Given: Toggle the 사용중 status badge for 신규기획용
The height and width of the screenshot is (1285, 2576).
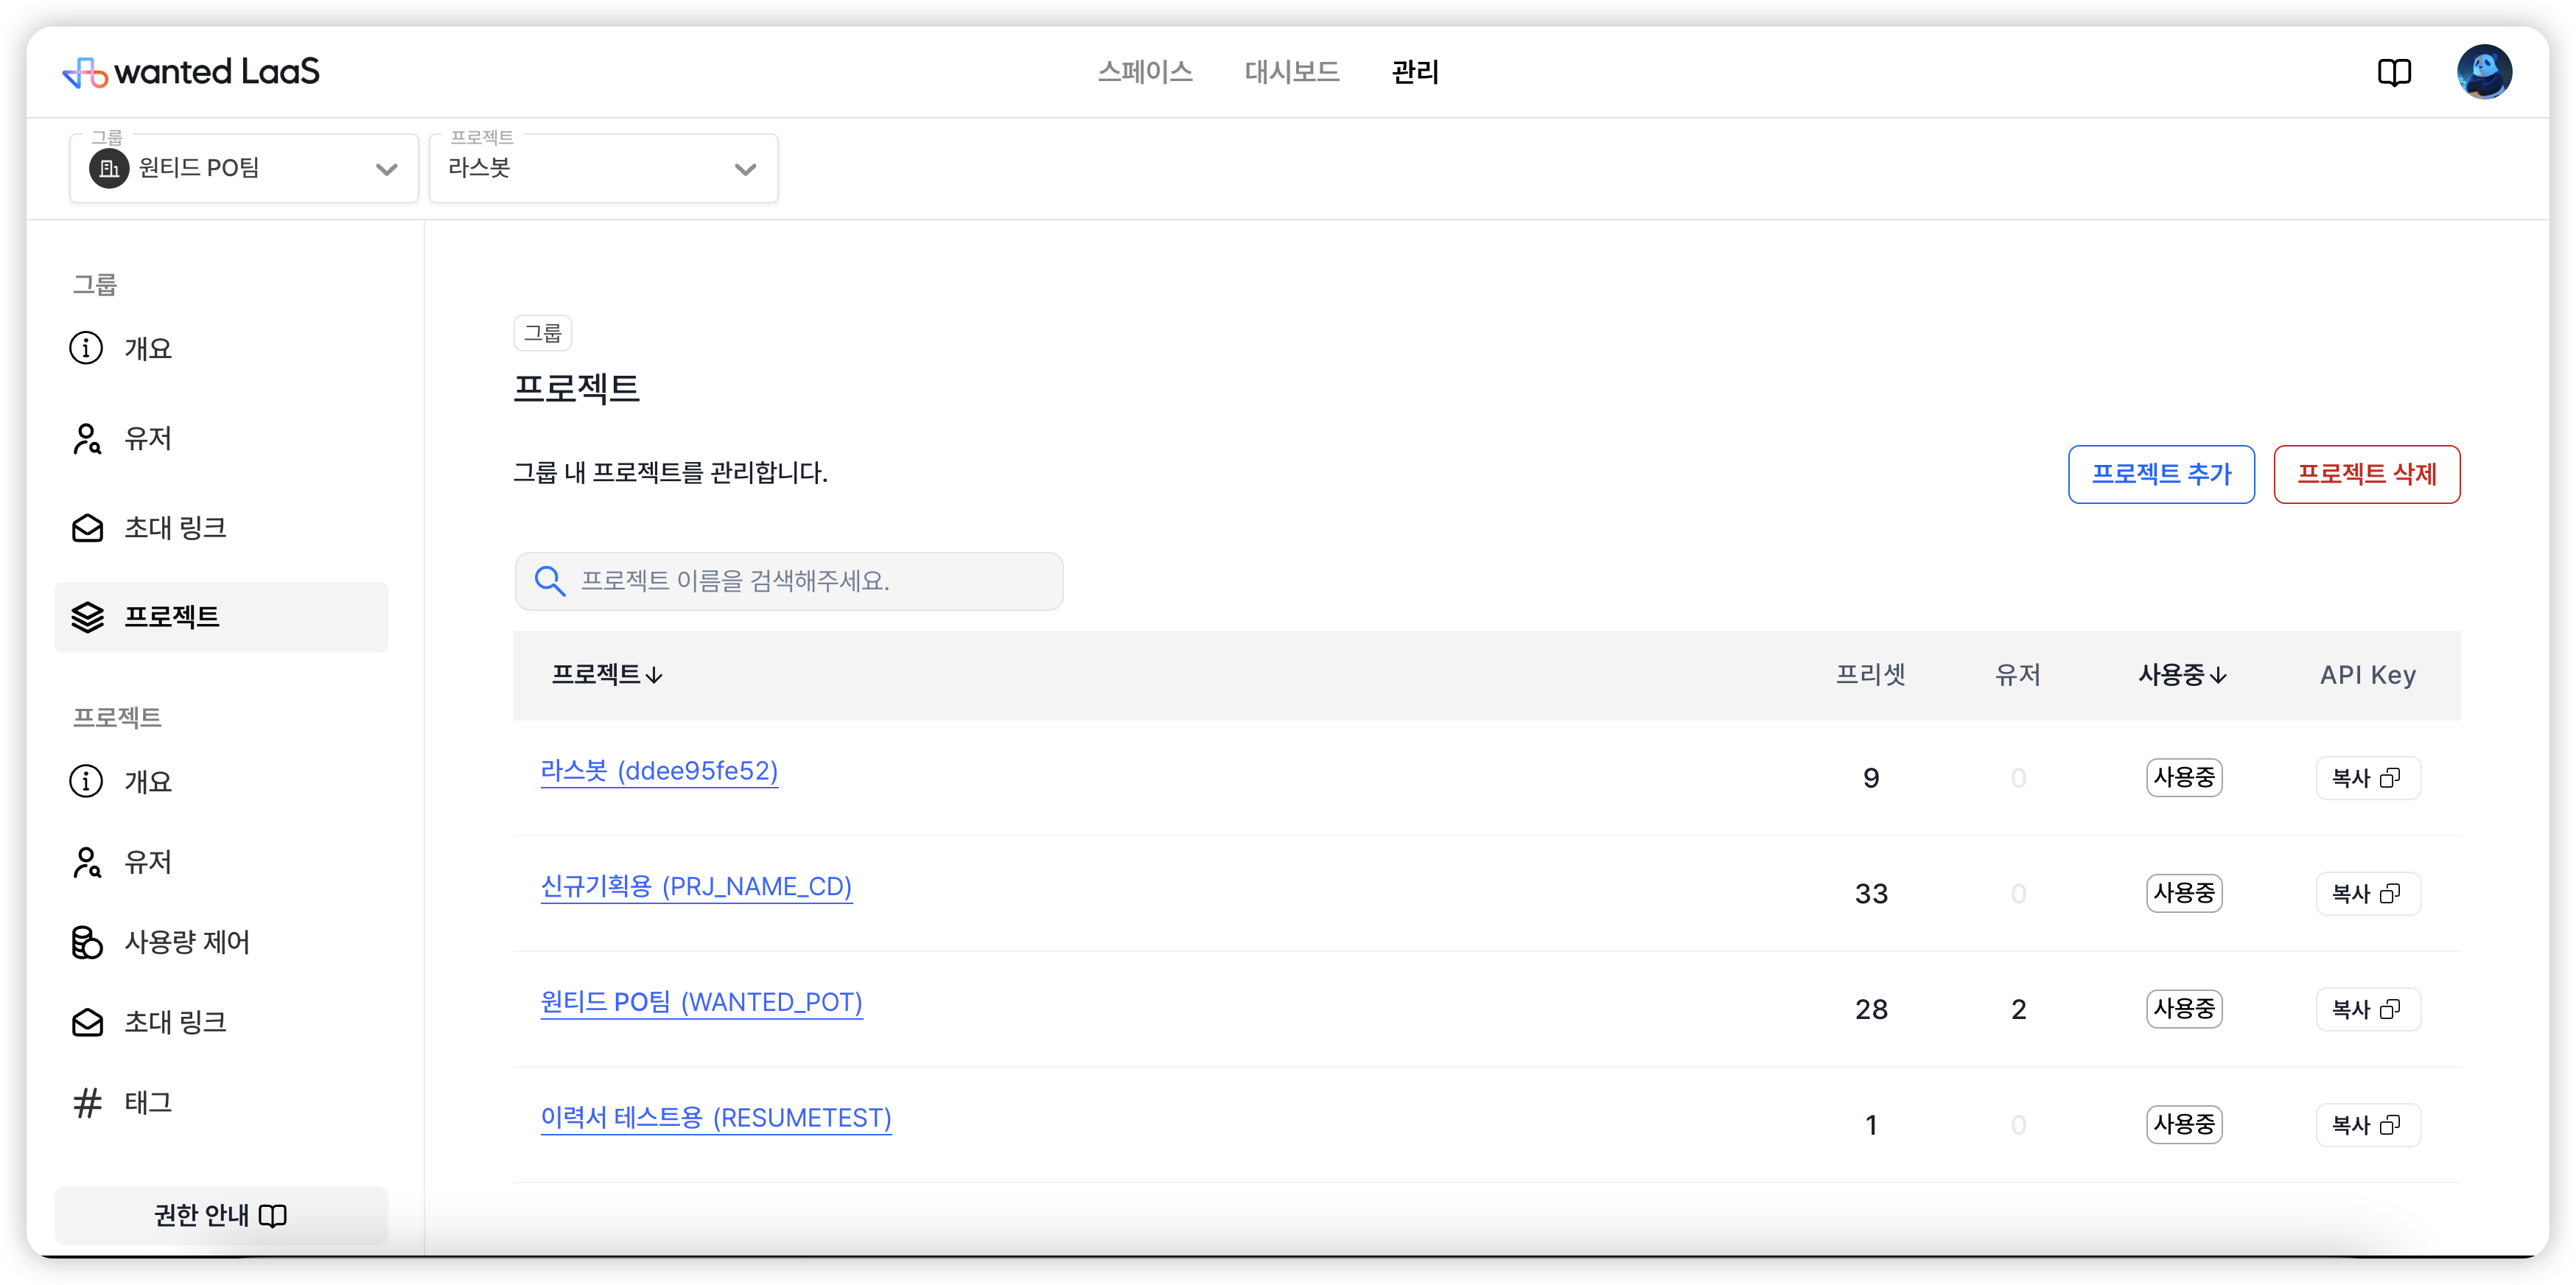Looking at the screenshot, I should point(2184,893).
